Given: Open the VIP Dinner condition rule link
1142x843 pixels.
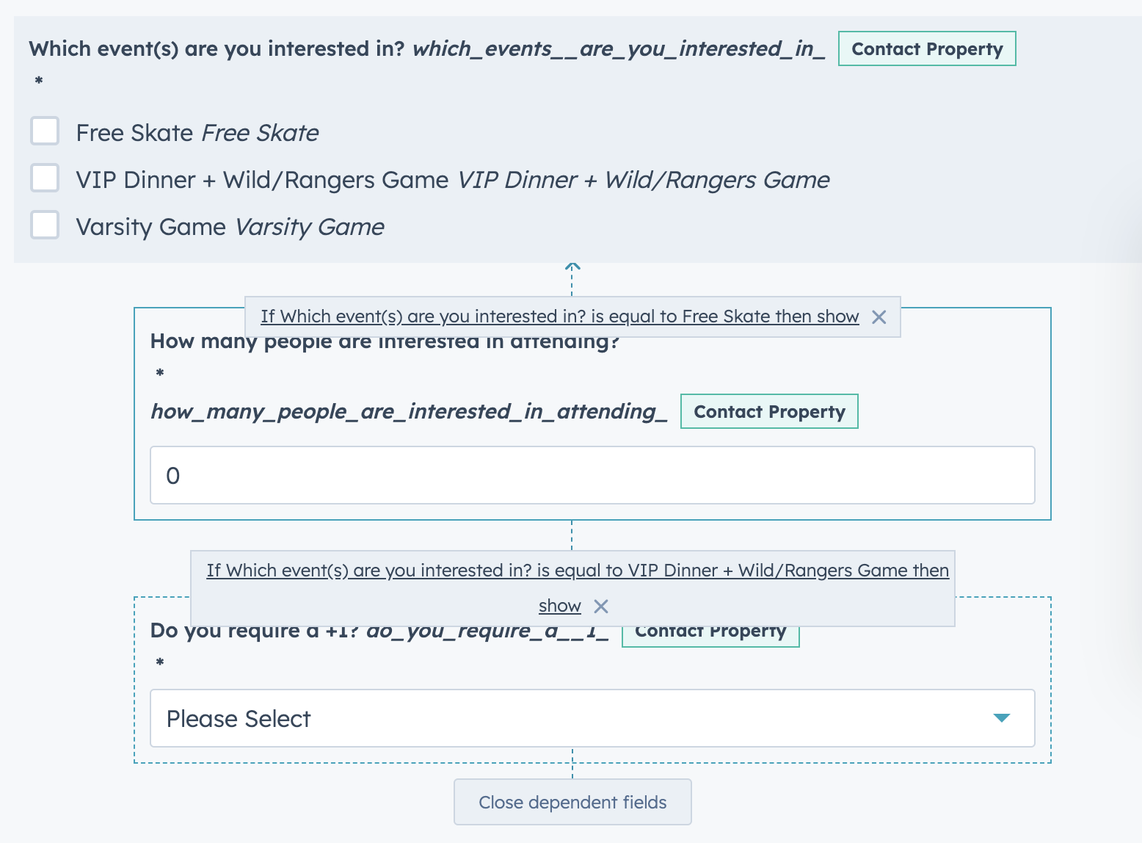Looking at the screenshot, I should [x=578, y=570].
